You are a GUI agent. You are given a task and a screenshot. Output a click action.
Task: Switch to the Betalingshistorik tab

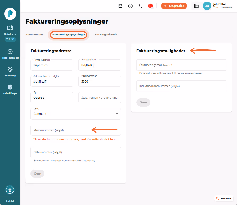[106, 35]
